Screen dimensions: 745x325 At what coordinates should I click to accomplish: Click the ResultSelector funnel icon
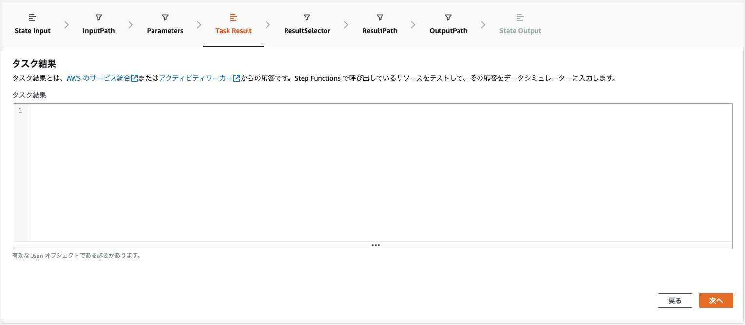point(306,17)
